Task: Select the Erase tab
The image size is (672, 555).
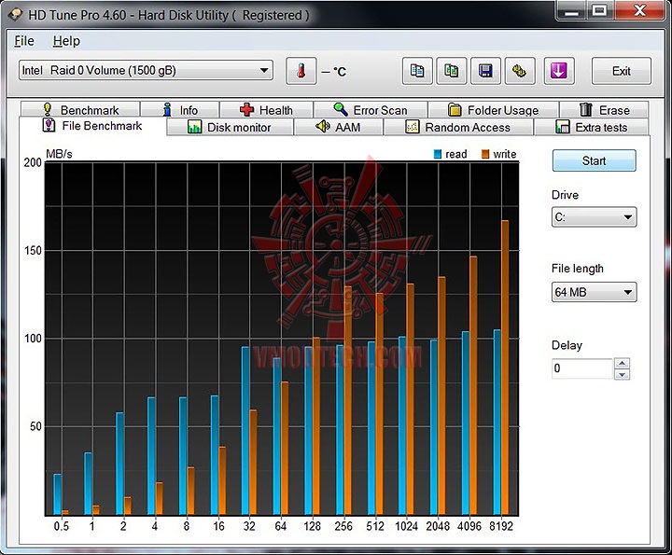Action: click(604, 110)
